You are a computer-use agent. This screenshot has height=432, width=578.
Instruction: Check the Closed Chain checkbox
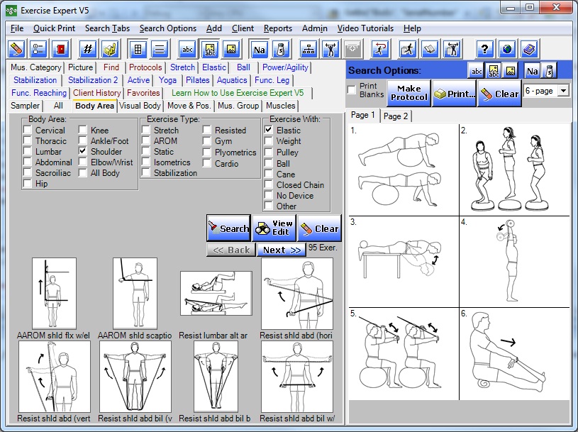coord(269,184)
